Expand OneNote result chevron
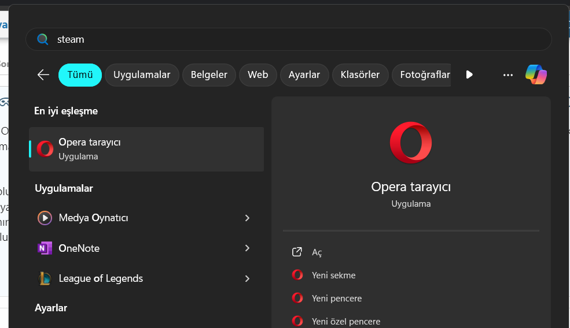This screenshot has width=570, height=328. click(247, 248)
